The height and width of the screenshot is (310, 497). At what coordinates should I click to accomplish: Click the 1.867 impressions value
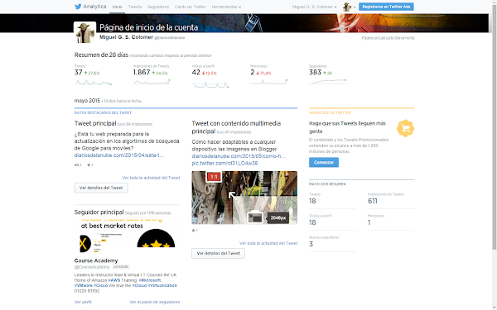point(142,73)
